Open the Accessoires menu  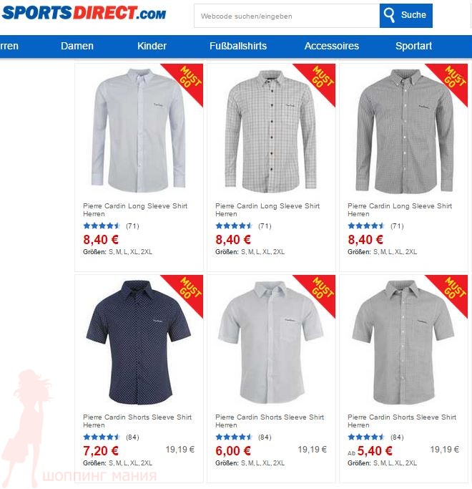332,46
